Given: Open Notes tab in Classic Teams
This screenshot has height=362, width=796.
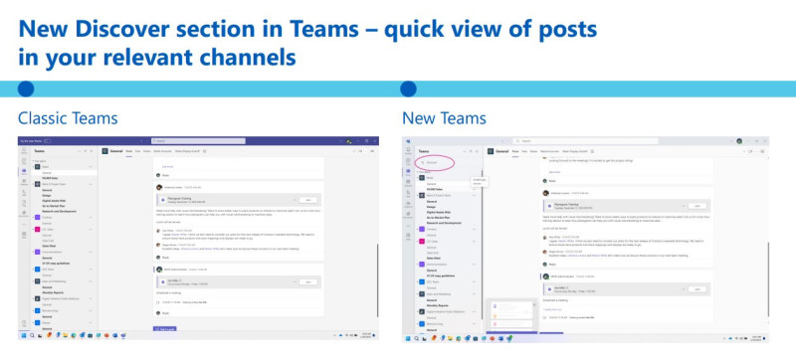Looking at the screenshot, I should click(x=146, y=151).
